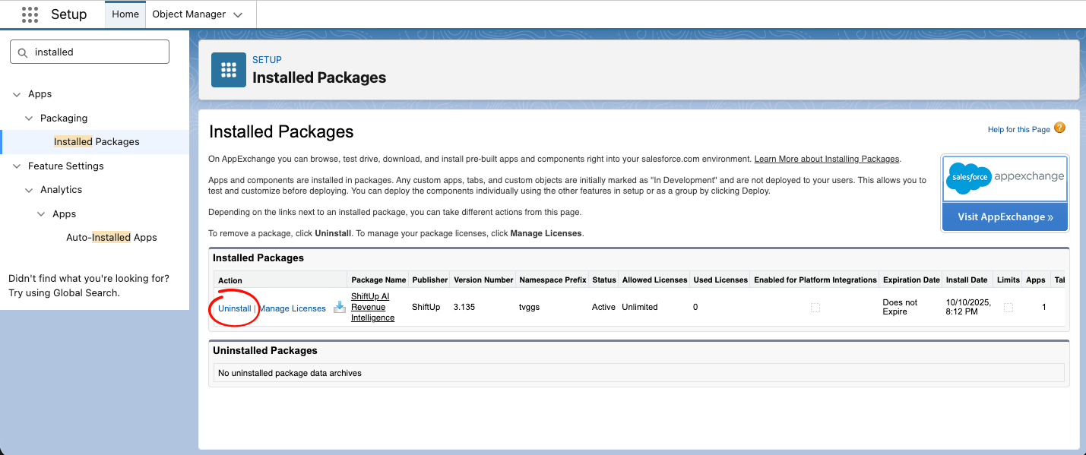Click the Active status cell
The height and width of the screenshot is (455, 1086).
603,308
